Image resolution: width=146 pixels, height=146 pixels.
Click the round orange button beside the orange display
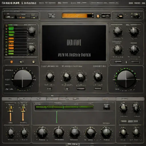tap(98, 16)
